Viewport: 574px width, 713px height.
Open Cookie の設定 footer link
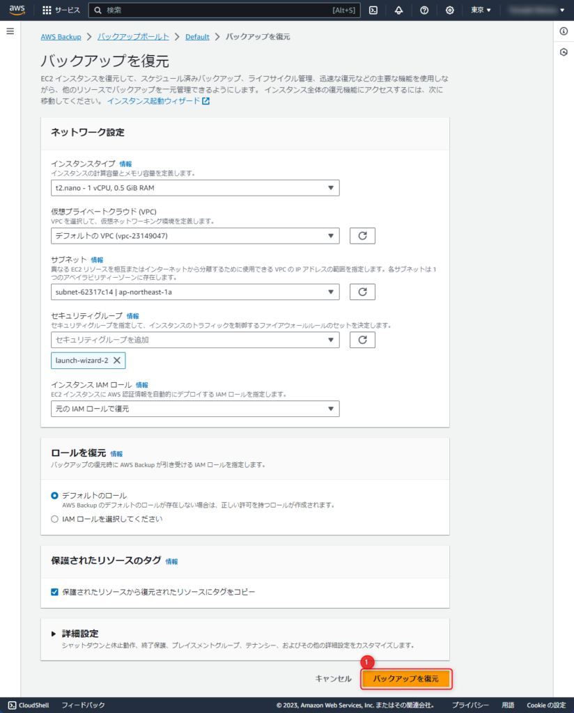(546, 705)
